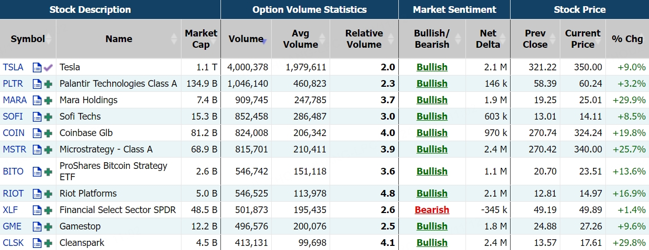The image size is (649, 250).
Task: Click the green plus icon beside CLSK
Action: (49, 243)
